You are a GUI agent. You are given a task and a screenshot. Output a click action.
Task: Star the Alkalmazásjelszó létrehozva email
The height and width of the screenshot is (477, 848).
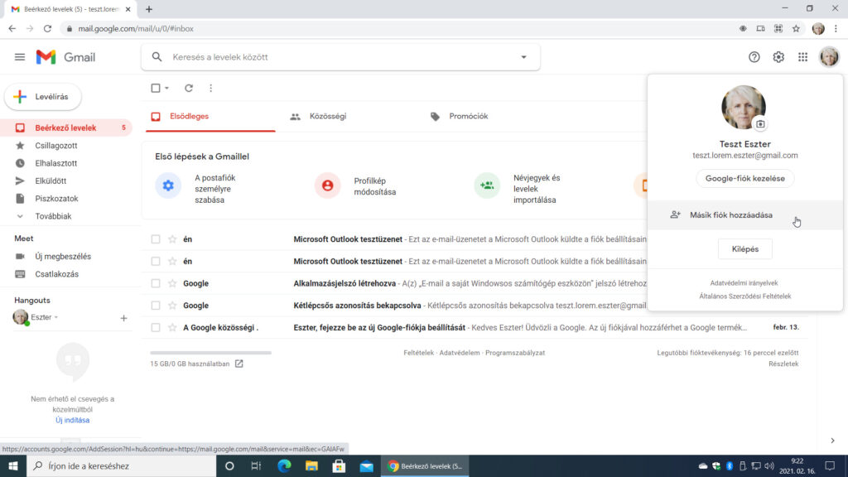click(x=172, y=283)
